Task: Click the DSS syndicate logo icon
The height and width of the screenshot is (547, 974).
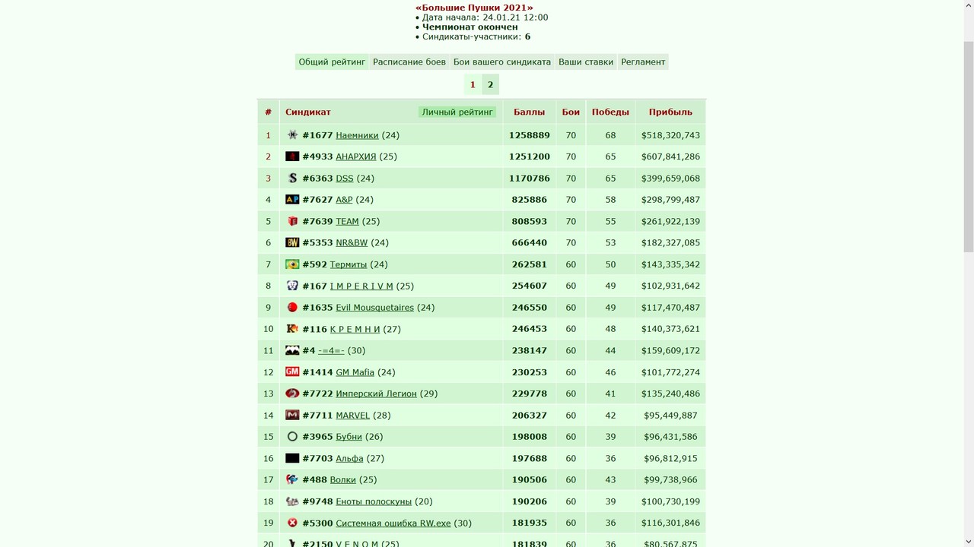Action: coord(292,178)
